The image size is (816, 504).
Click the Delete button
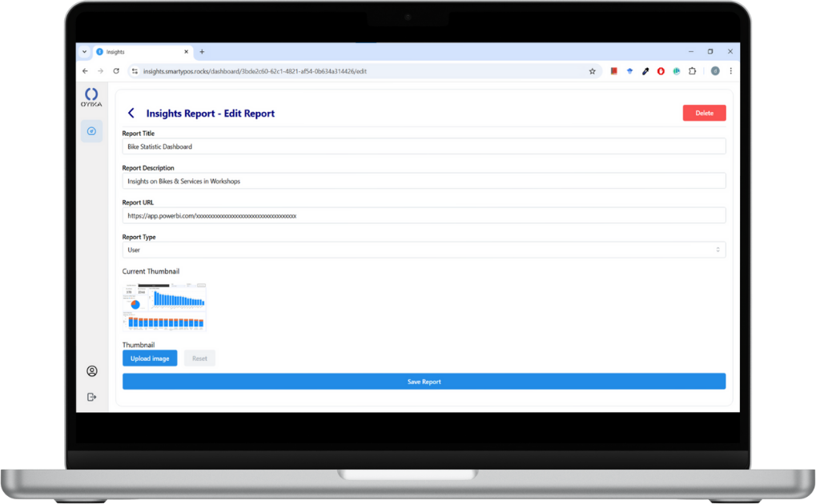(704, 114)
